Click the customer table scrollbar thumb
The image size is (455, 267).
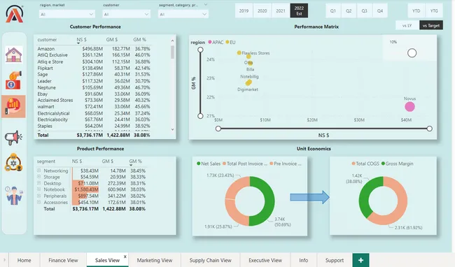coord(172,52)
